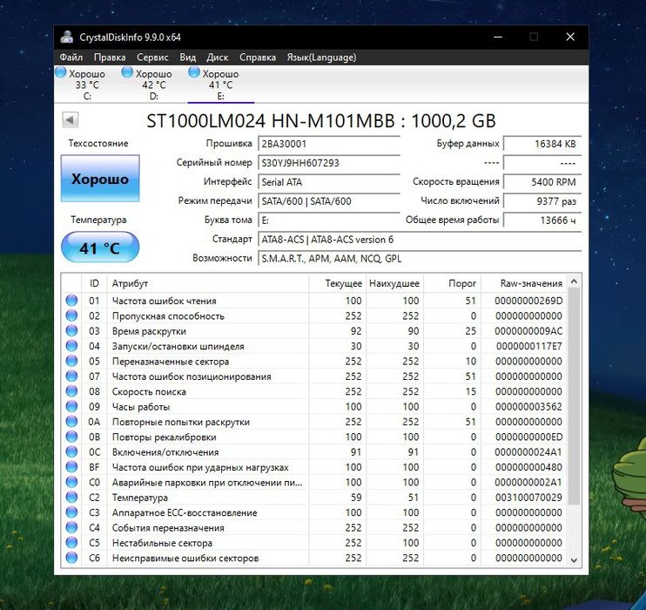The height and width of the screenshot is (610, 646).
Task: Click the 41 °C temperature button
Action: coord(100,247)
